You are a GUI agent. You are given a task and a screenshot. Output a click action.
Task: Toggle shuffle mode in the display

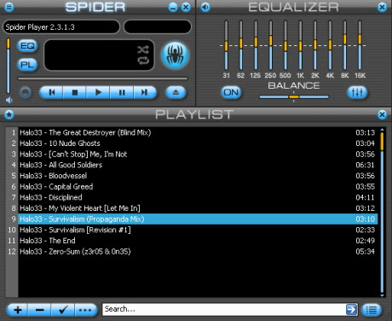pos(143,50)
